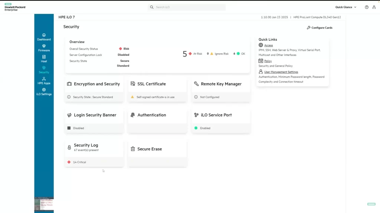Go to HPE Apps in the sidebar menu
380x213 pixels.
pos(44,81)
